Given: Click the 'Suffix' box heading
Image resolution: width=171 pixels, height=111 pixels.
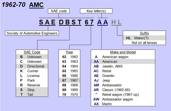Looking at the screenshot, I should 144,33.
